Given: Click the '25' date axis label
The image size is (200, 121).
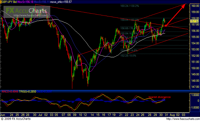Looking at the screenshot, I should [17, 115].
